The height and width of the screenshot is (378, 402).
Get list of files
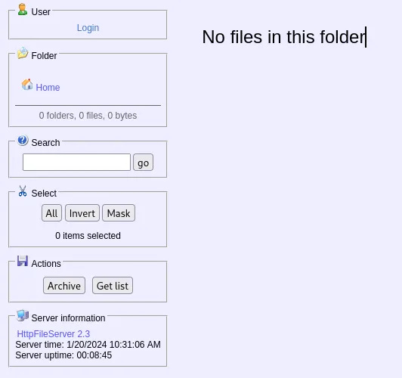pos(113,286)
